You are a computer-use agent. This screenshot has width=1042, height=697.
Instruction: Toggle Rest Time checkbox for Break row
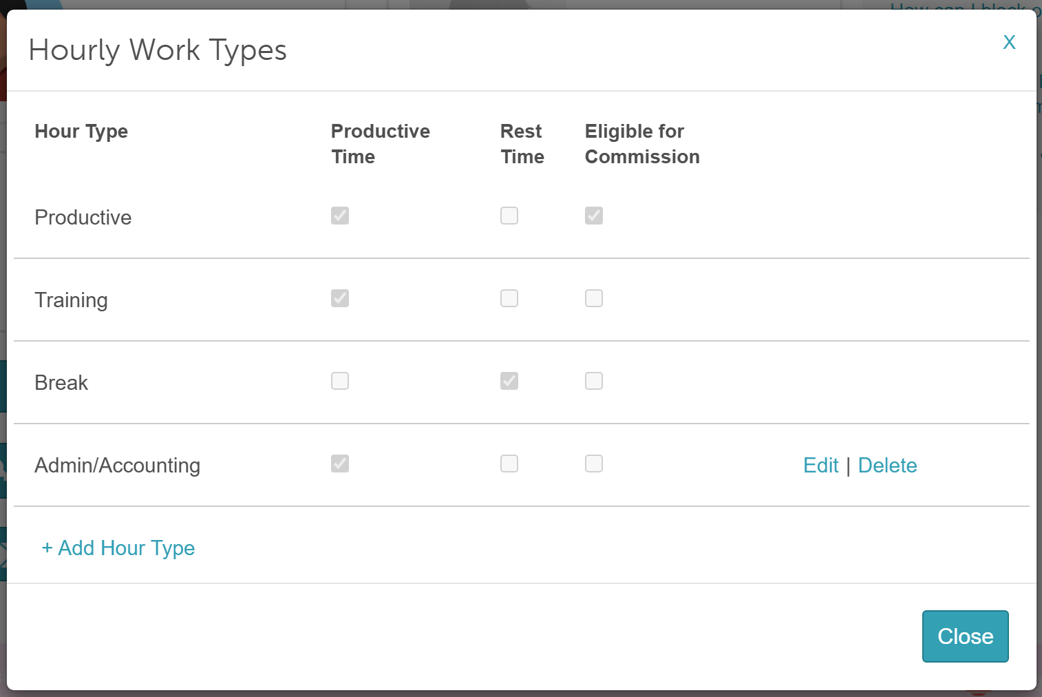(x=509, y=381)
